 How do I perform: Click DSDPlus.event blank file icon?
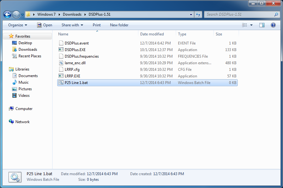(x=61, y=43)
